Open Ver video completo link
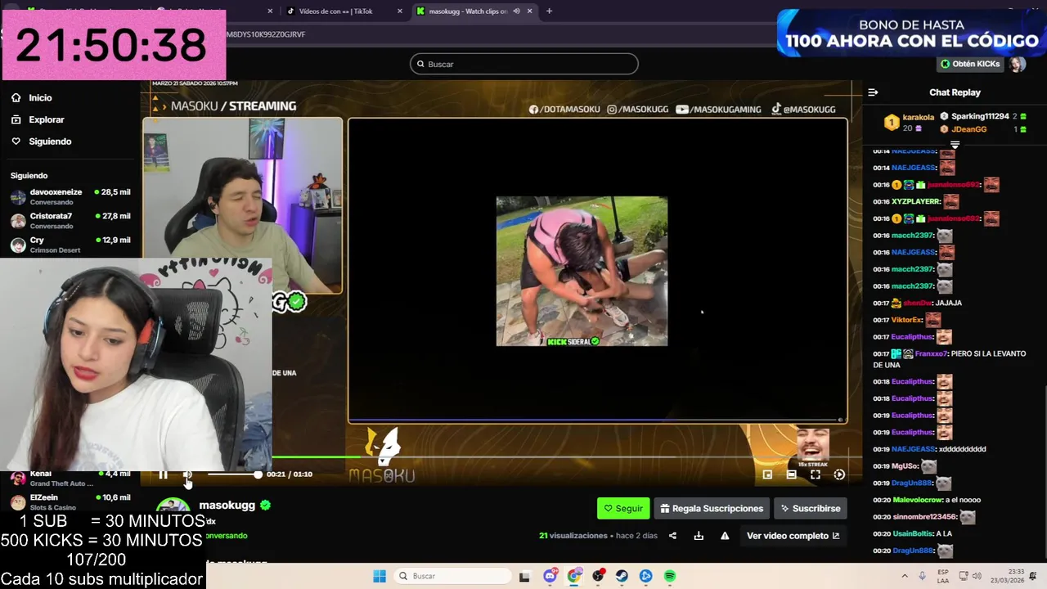 click(x=793, y=536)
